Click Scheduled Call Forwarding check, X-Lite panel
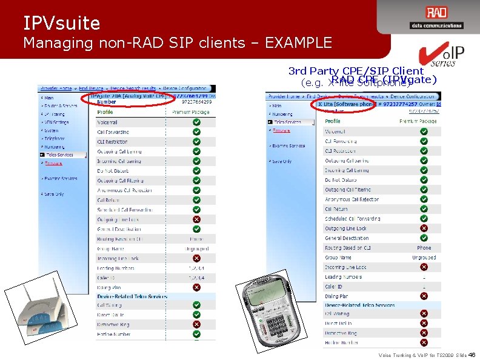The image size is (480, 360). point(424,219)
